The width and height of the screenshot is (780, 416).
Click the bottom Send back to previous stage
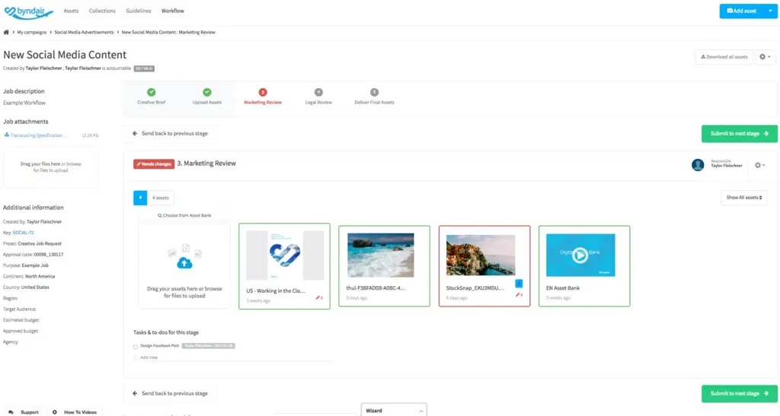point(170,394)
